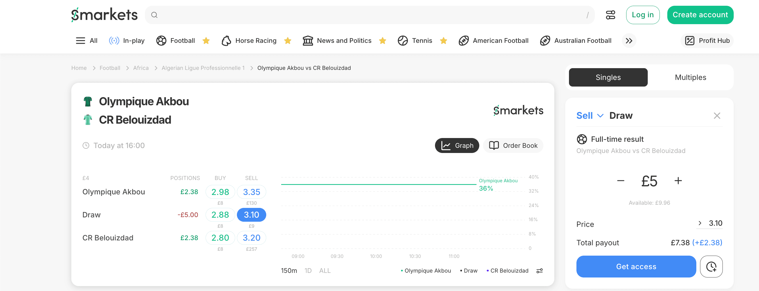This screenshot has height=291, width=759.
Task: Click the search magnifier icon
Action: 154,15
